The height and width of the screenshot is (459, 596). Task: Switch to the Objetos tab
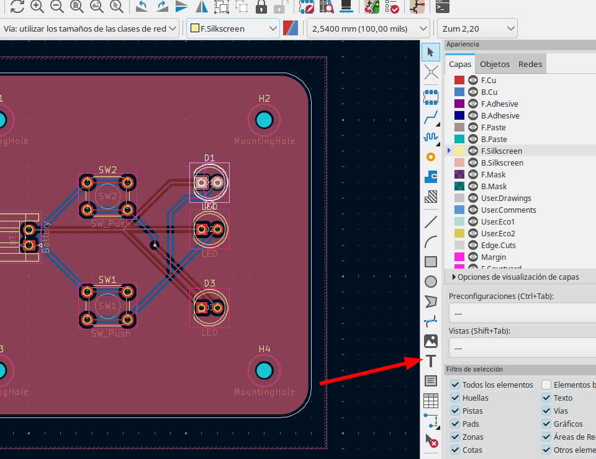495,64
